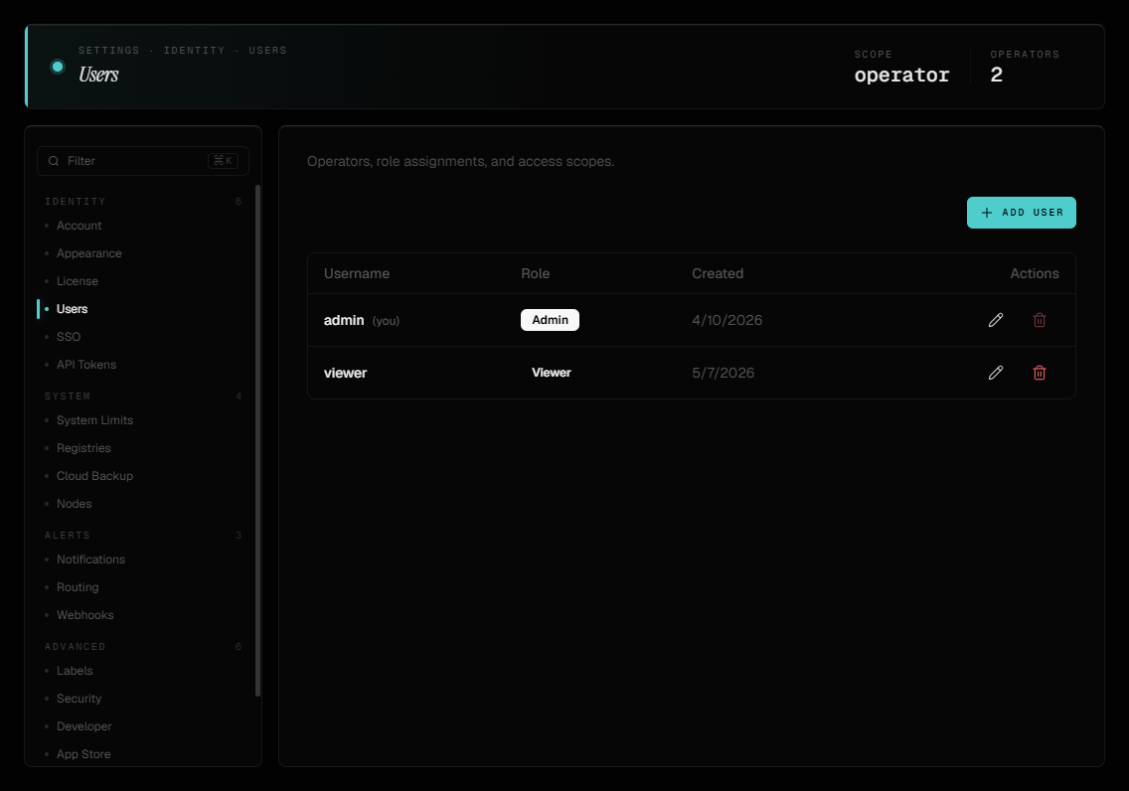This screenshot has height=791, width=1129.
Task: Open SSO configuration page
Action: coord(69,337)
